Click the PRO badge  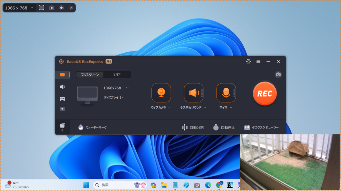tap(109, 61)
